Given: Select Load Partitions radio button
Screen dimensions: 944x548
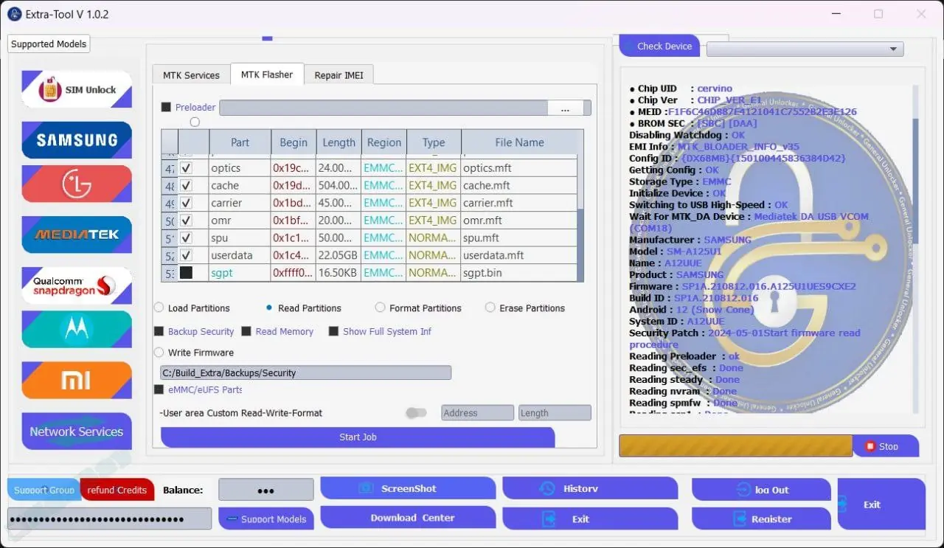Looking at the screenshot, I should pyautogui.click(x=159, y=308).
